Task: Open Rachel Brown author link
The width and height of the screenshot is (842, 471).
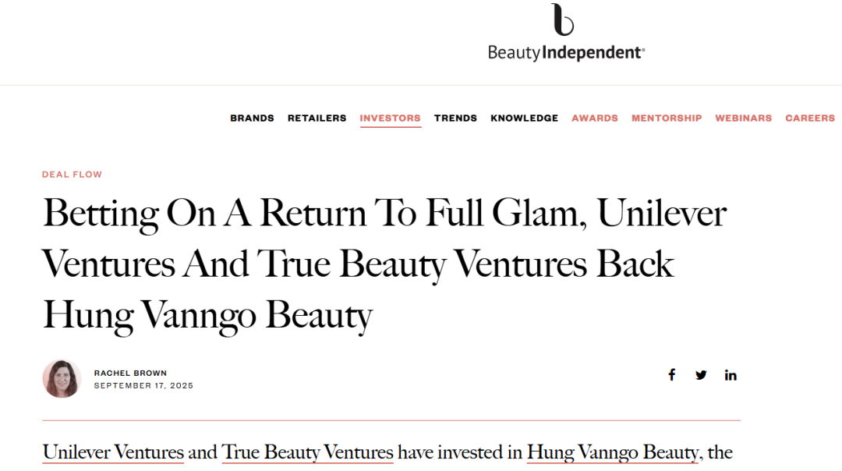Action: tap(130, 373)
